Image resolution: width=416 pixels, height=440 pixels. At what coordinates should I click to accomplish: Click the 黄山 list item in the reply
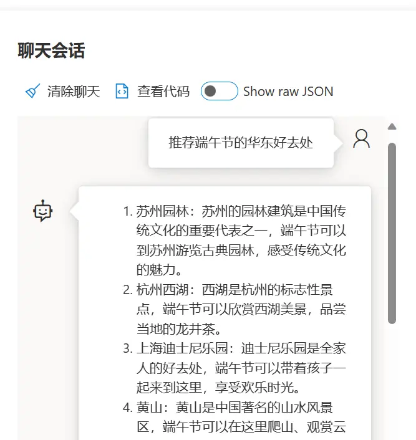235,418
